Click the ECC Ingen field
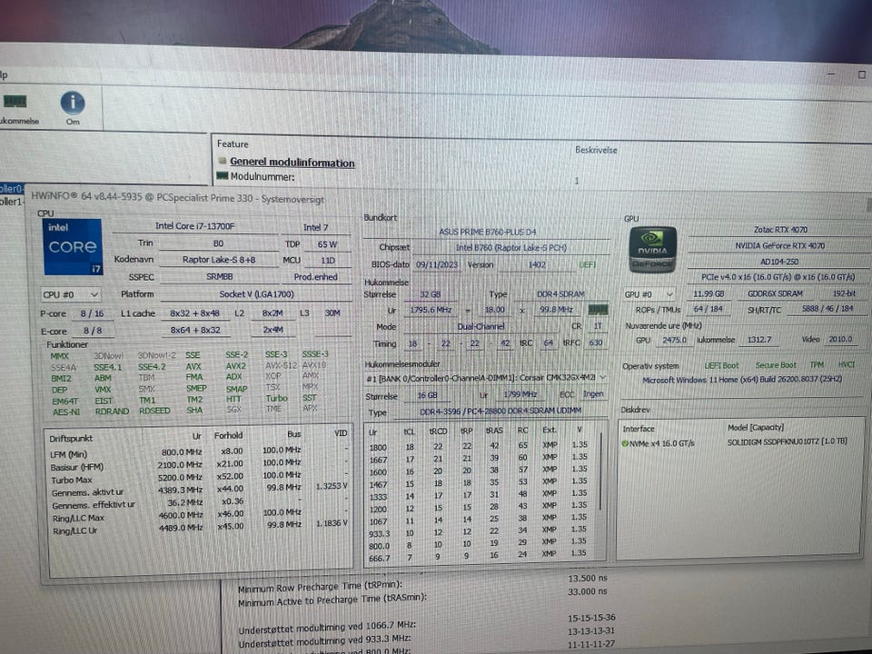The width and height of the screenshot is (872, 654). point(593,393)
